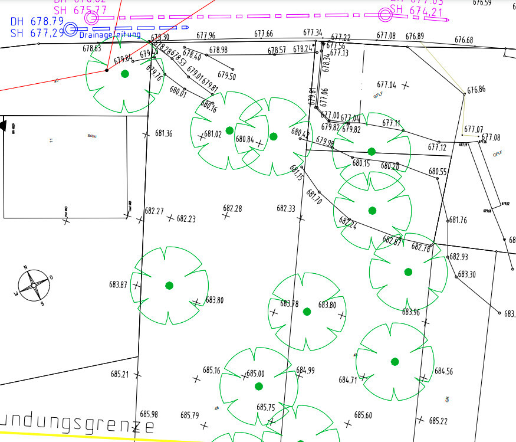This screenshot has height=442, width=516.
Task: Click the blue DH 678.79 annotation
Action: pyautogui.click(x=37, y=21)
